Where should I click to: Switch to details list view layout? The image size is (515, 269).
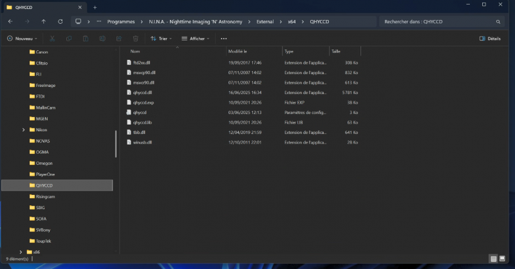pos(493,259)
